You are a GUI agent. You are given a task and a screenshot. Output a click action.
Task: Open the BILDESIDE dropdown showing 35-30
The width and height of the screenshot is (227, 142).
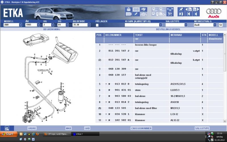pyautogui.click(x=89, y=25)
